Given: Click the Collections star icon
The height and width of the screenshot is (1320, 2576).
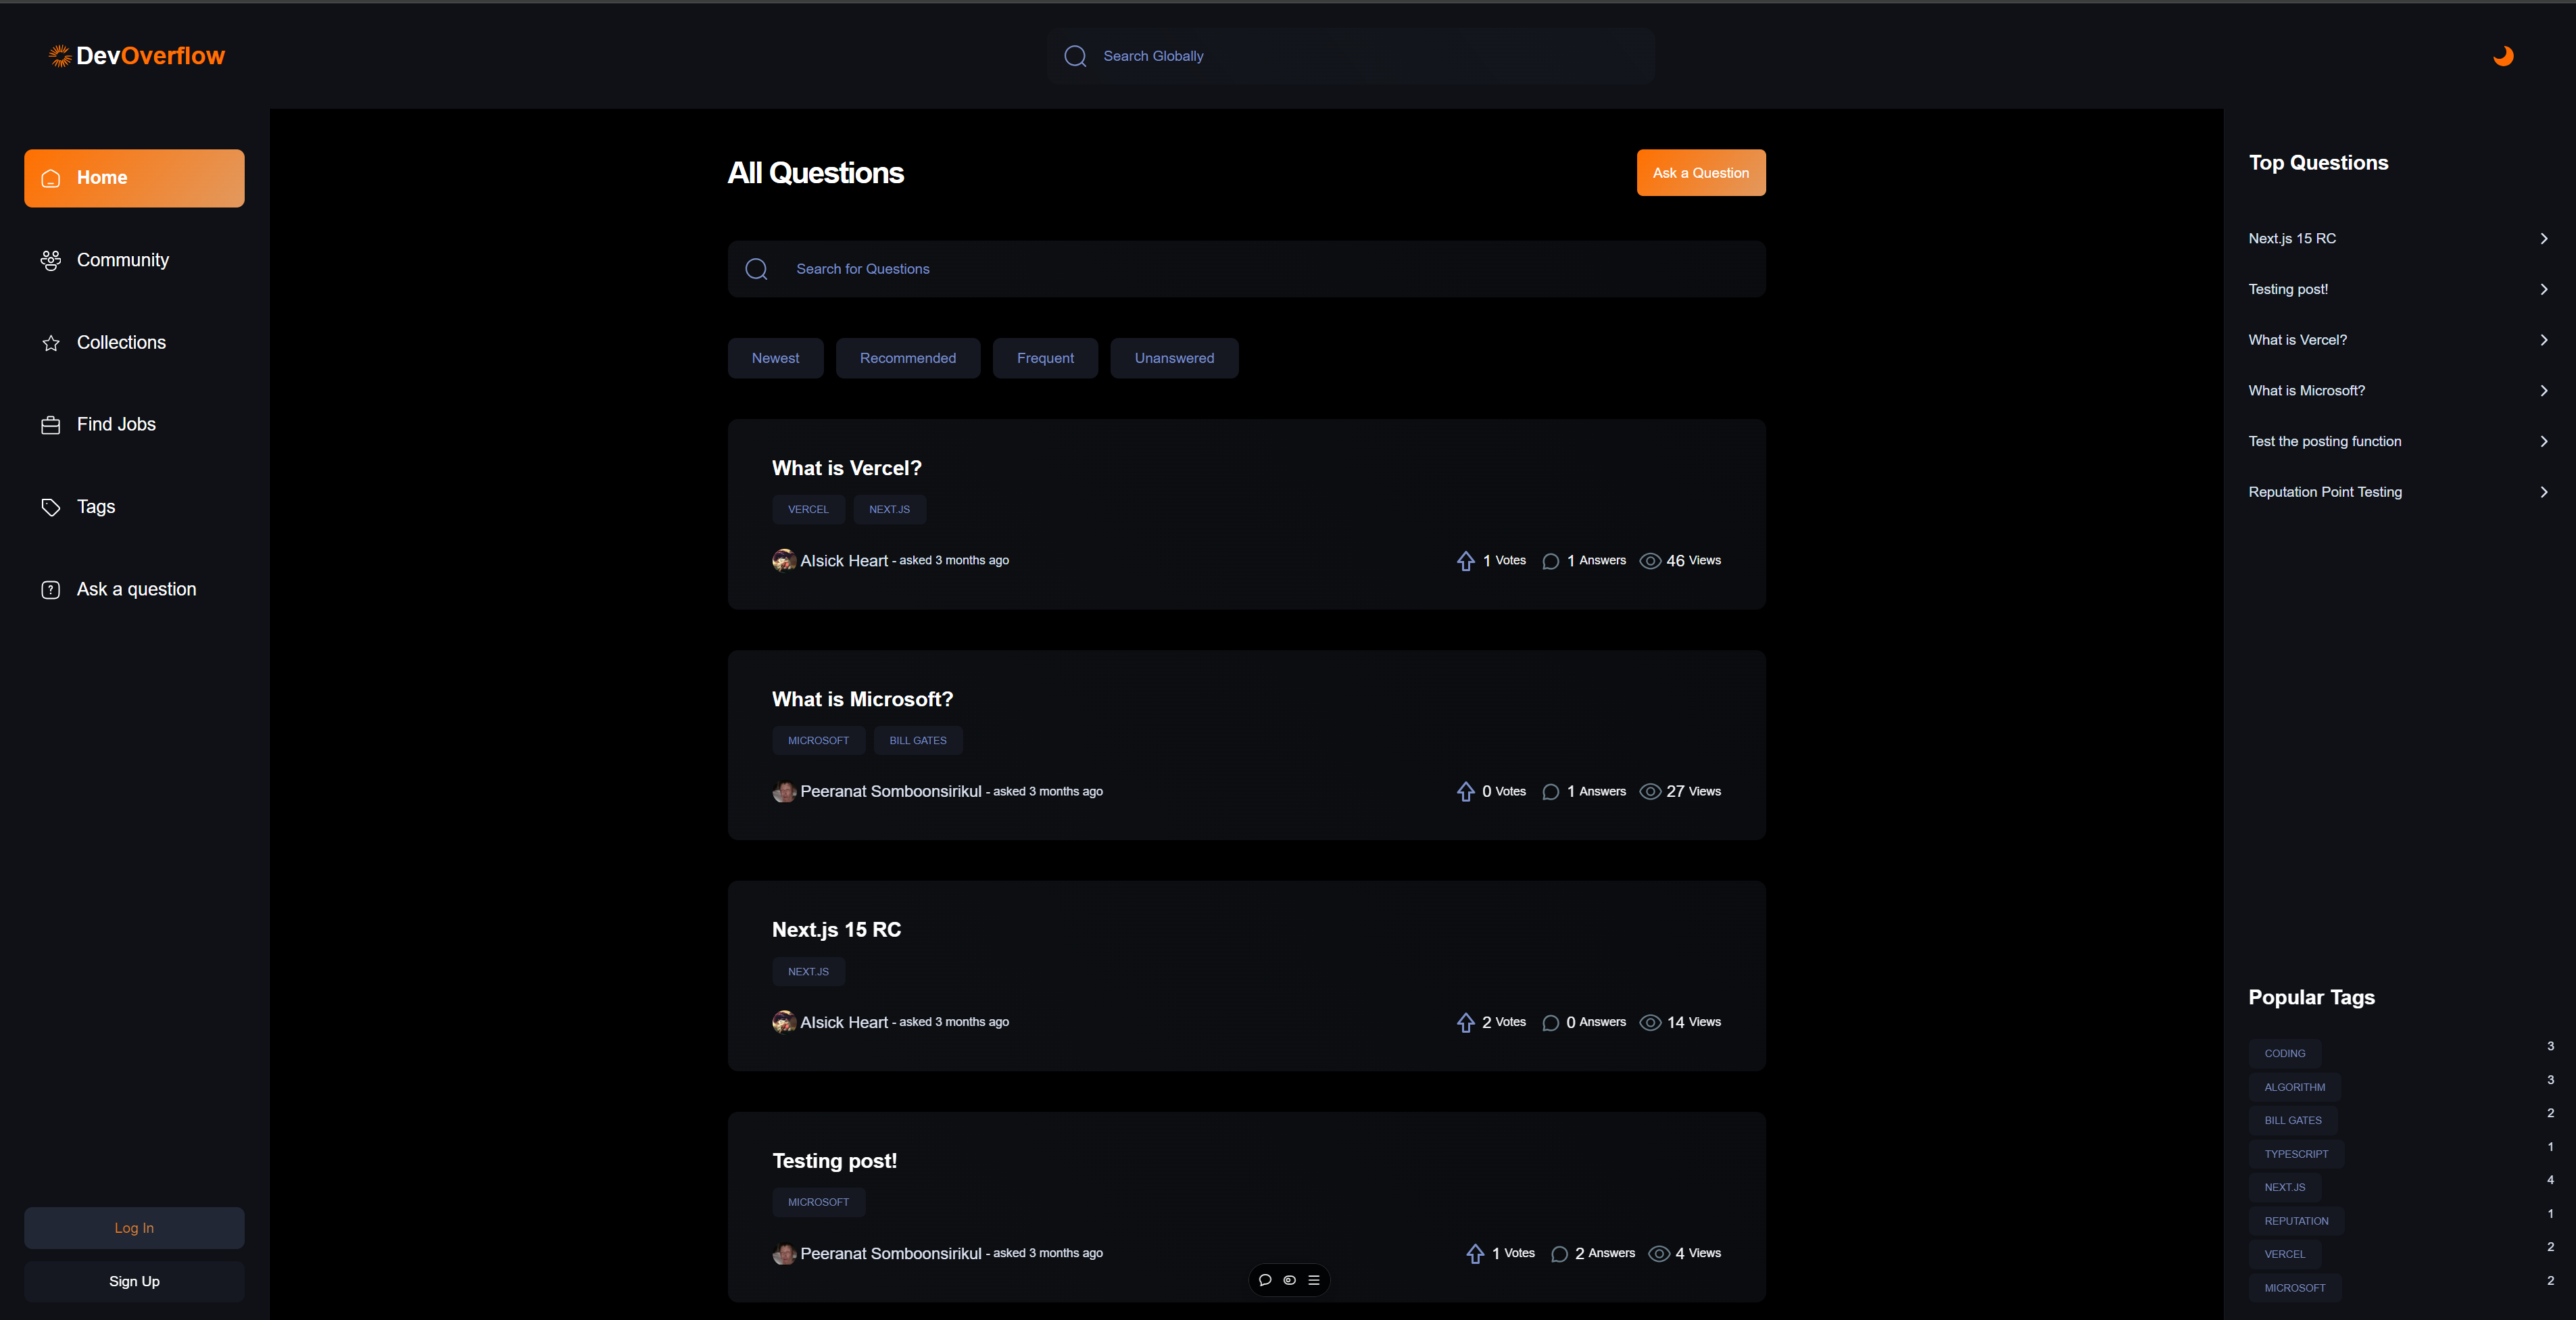Looking at the screenshot, I should (51, 343).
